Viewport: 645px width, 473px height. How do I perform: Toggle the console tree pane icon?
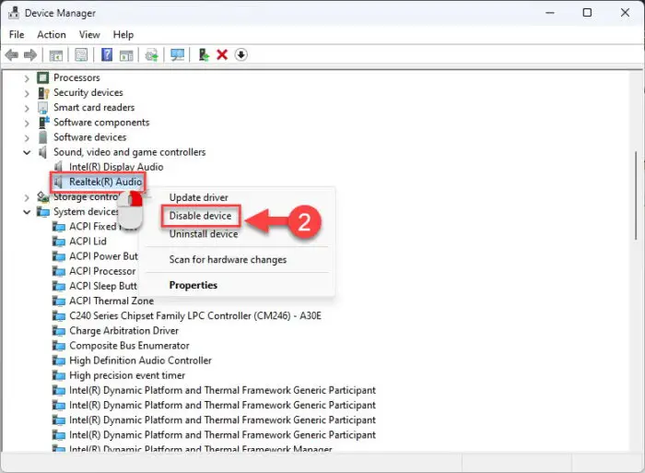(56, 54)
